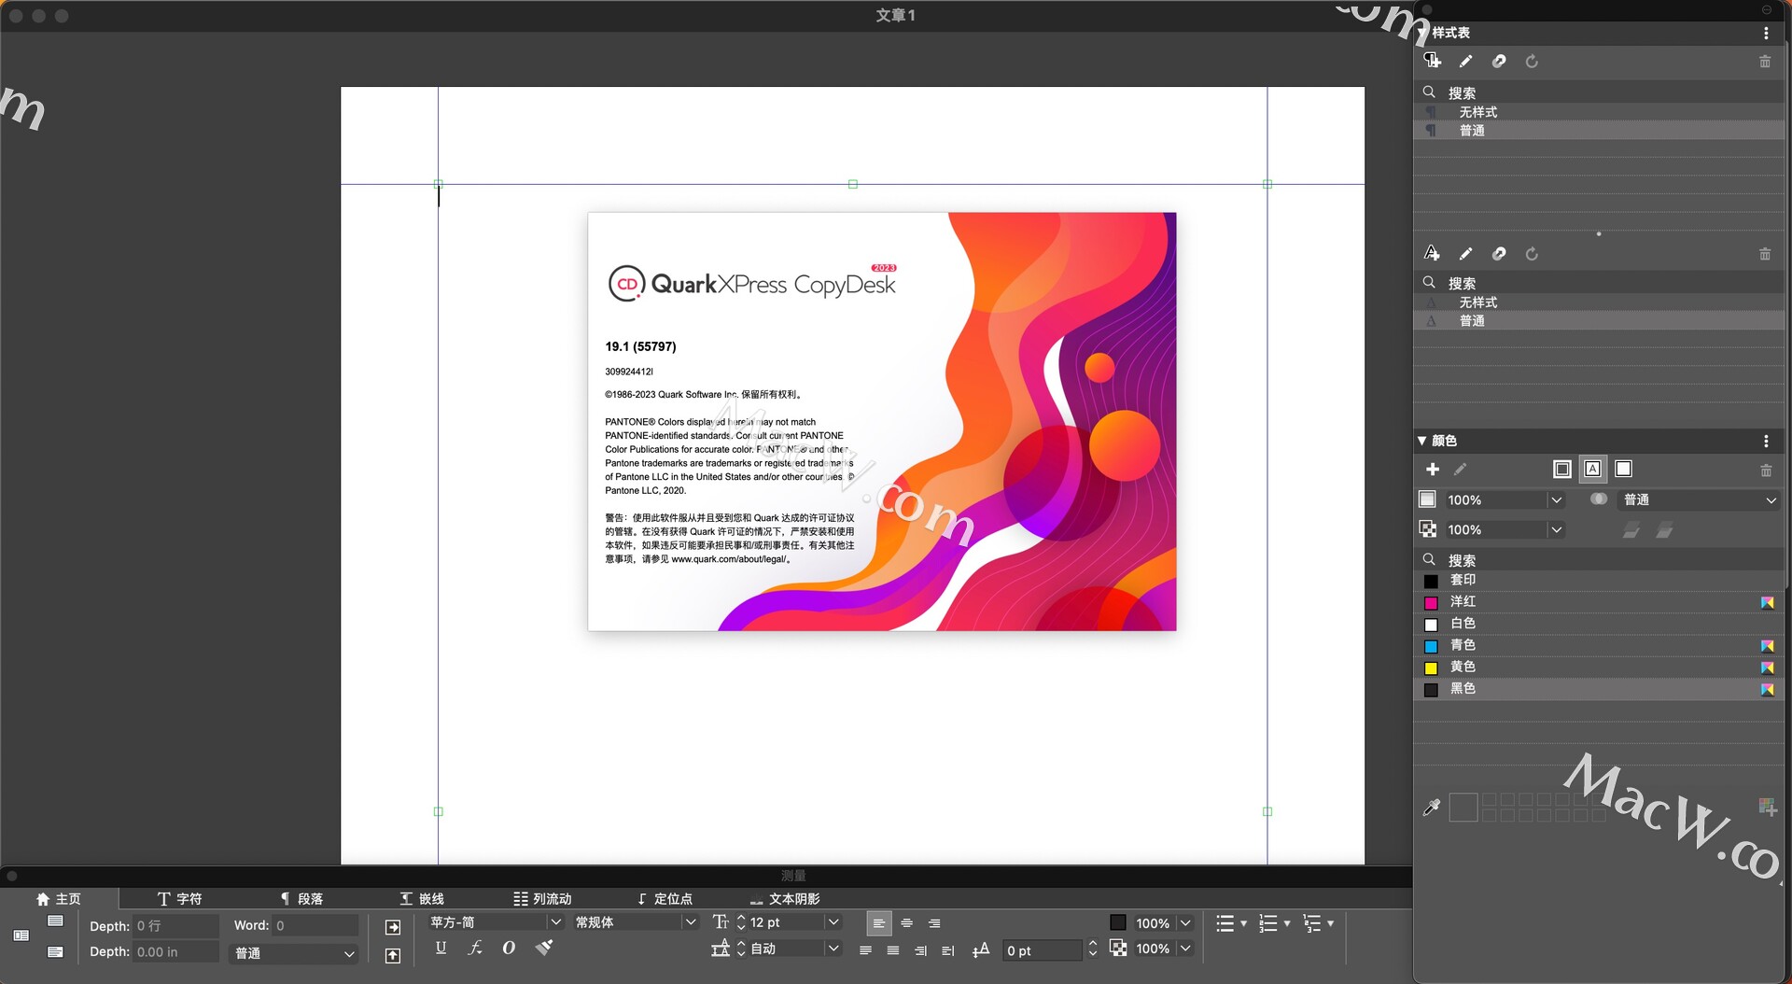Apply forced justify alignment

click(893, 950)
